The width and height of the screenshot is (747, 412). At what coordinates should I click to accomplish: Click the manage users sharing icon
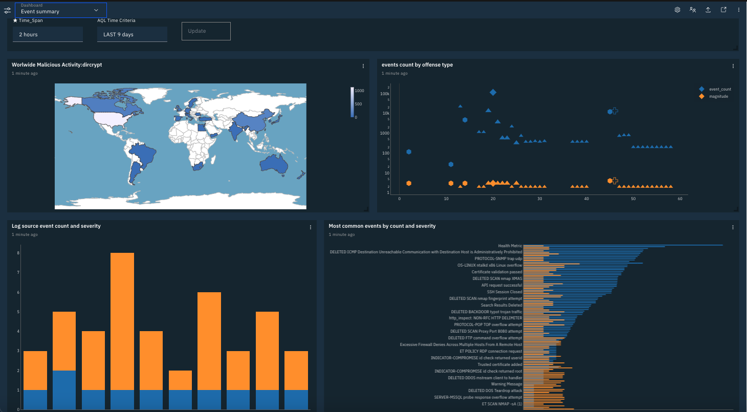click(x=692, y=9)
